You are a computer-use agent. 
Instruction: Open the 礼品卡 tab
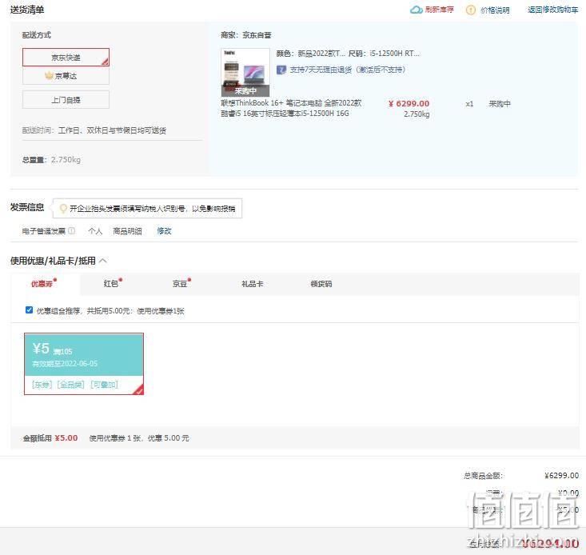click(x=253, y=284)
